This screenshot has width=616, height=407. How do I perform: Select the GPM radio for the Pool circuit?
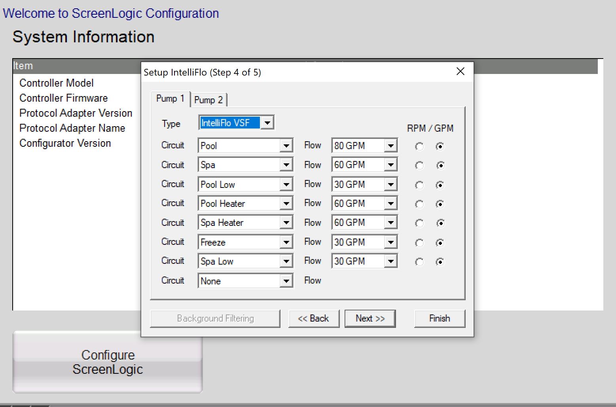pos(440,146)
